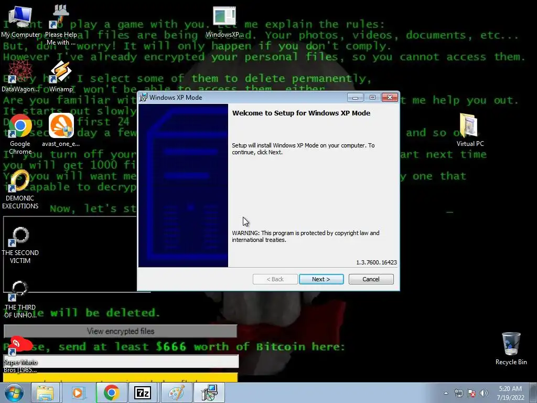Open Windows Media Player from taskbar

(x=78, y=393)
